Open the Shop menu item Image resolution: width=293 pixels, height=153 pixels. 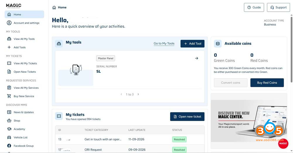pos(24,121)
